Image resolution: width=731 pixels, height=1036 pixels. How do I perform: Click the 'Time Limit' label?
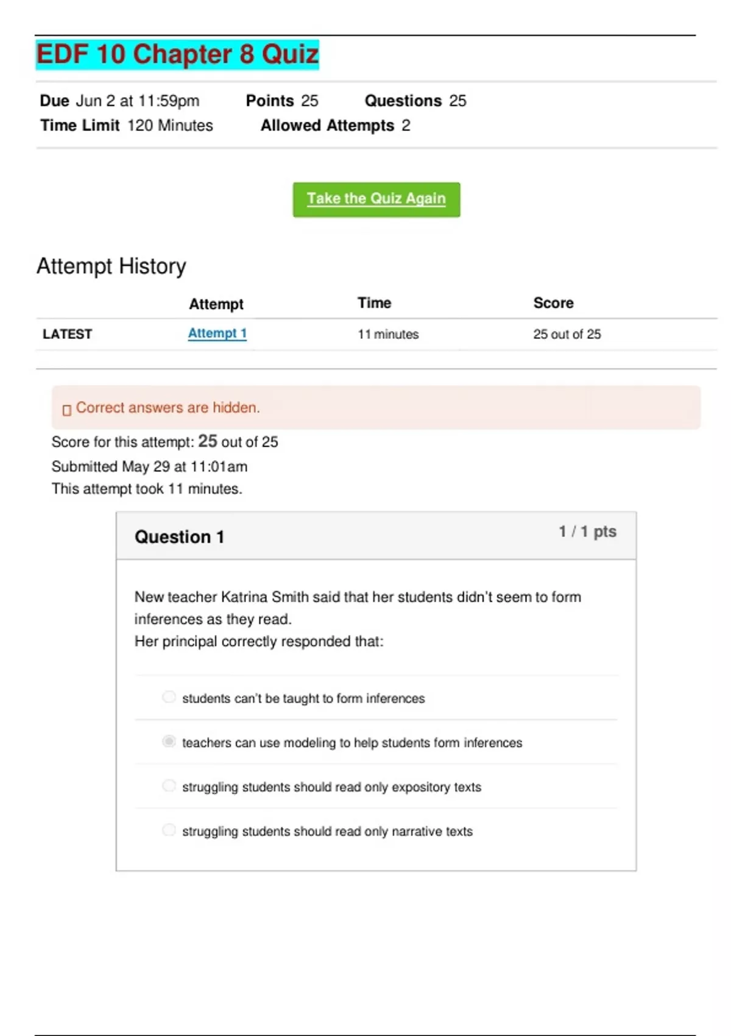(80, 126)
